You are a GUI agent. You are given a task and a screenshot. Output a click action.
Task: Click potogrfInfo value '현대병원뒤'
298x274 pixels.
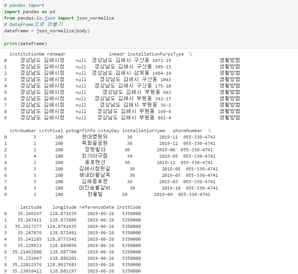95,137
